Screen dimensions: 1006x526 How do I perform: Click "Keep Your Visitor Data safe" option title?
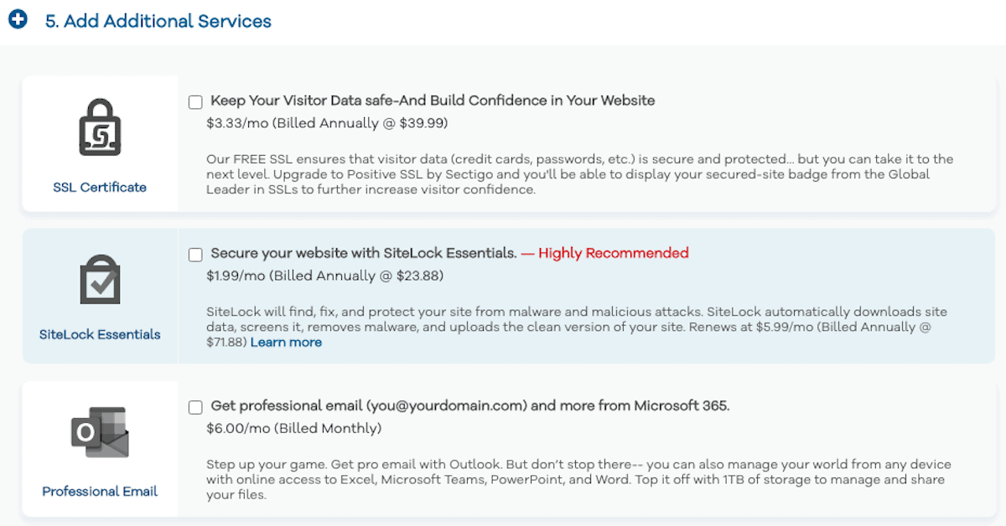click(x=433, y=101)
